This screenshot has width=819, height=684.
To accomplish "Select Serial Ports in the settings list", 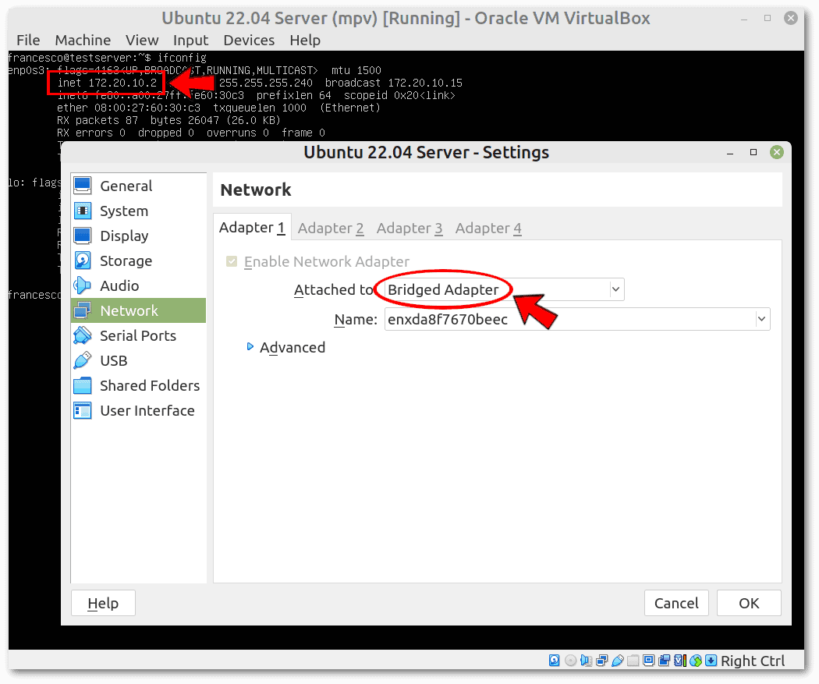I will pos(138,335).
